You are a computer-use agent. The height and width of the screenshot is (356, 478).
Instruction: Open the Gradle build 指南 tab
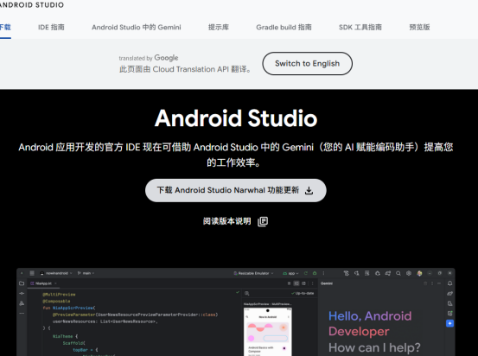[284, 28]
